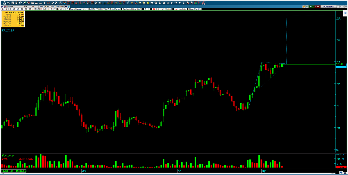
Task: Select the arrow pointer tool
Action: coord(8,3)
